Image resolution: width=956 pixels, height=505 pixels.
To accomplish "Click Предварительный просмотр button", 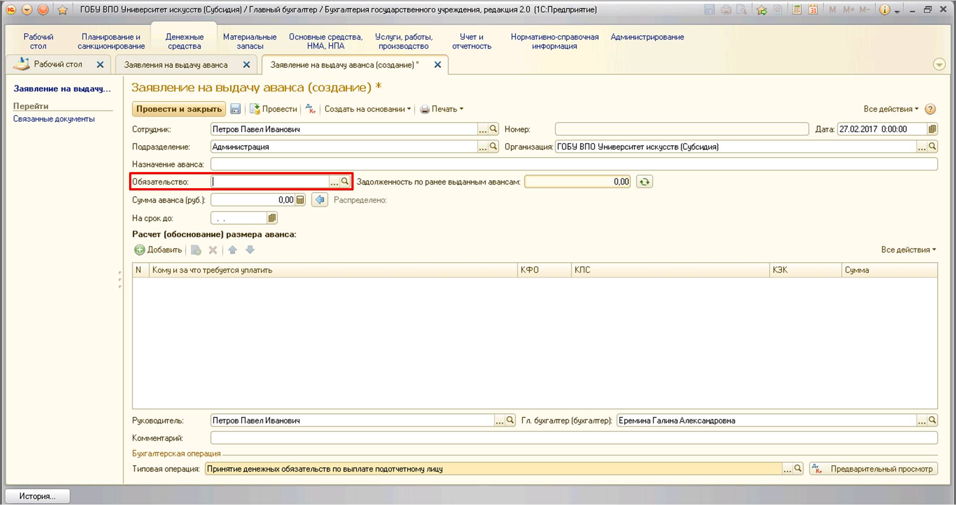I will 874,469.
